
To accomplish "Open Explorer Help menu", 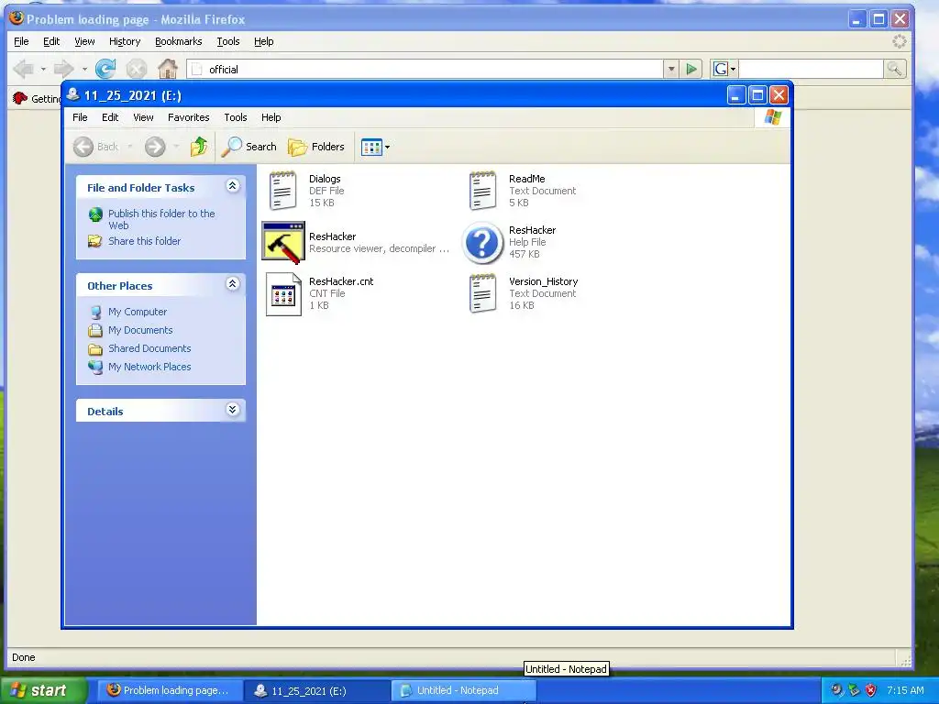I will pos(271,117).
